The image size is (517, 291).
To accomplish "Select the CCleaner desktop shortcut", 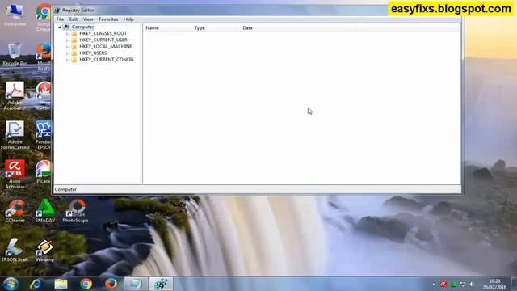I will point(15,211).
